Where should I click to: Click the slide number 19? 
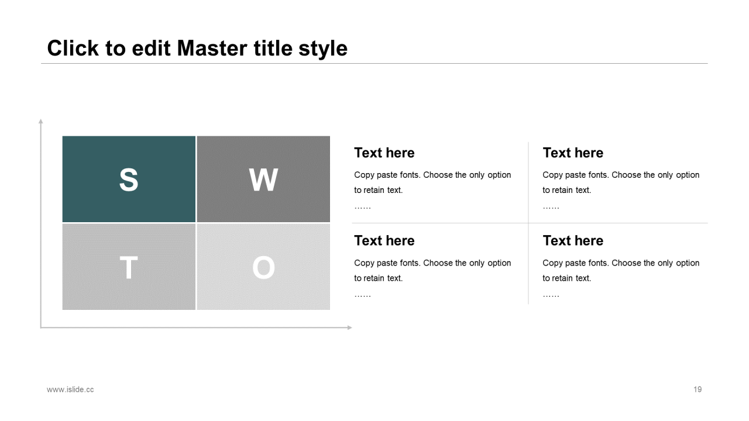coord(698,389)
